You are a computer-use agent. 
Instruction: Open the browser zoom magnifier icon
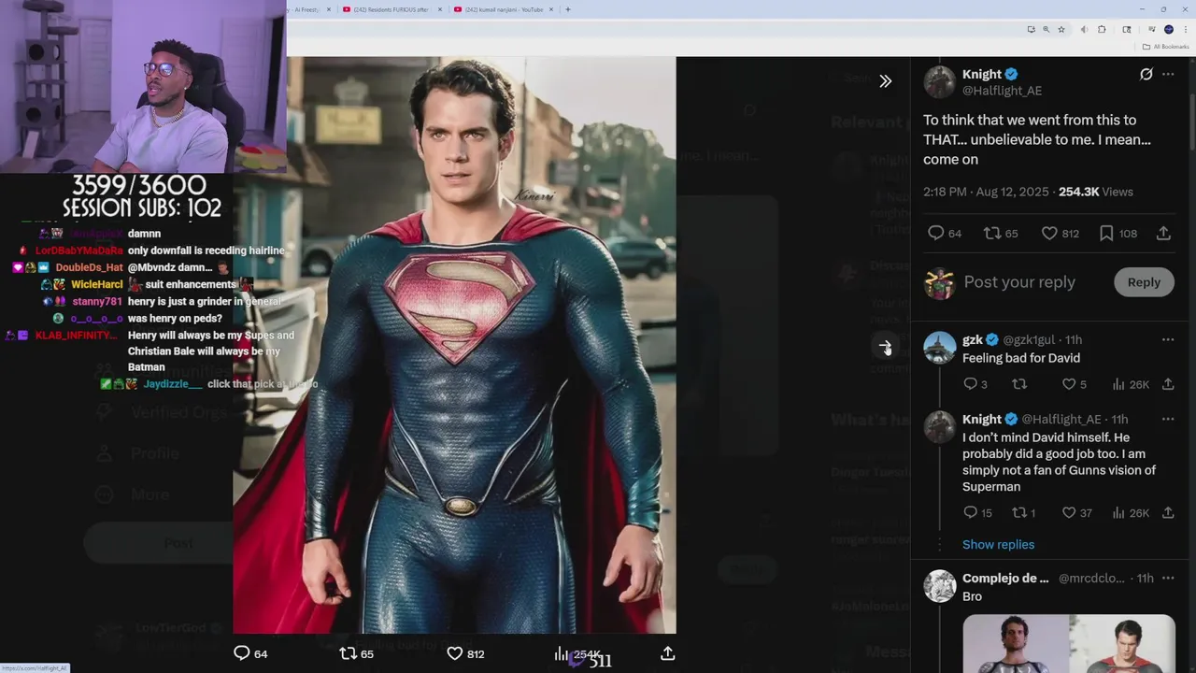1046,29
